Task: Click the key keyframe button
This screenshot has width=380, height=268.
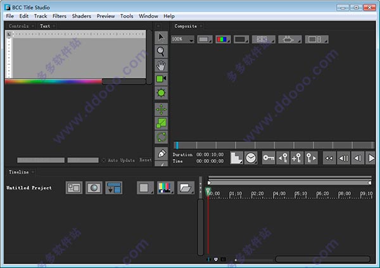Action: tap(269, 158)
